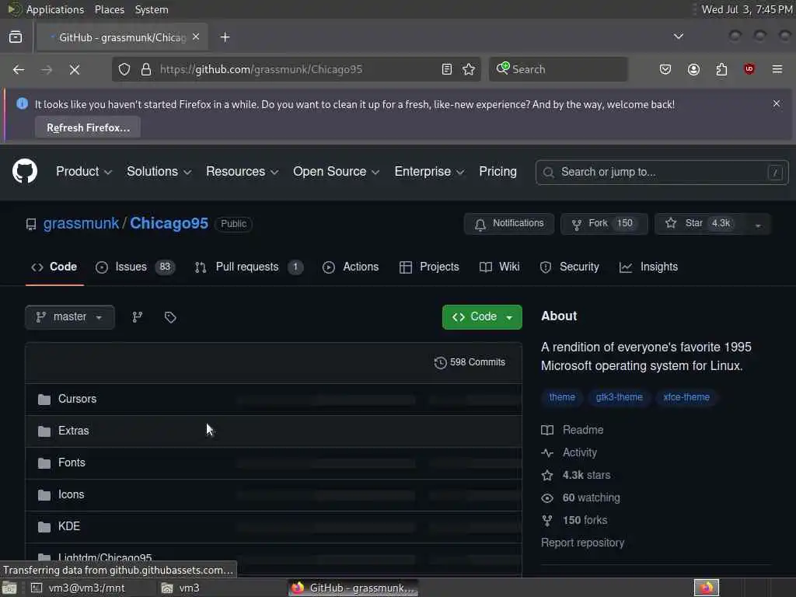Screen dimensions: 796x597
Task: Open the uBlock Origin extension icon
Action: click(749, 69)
